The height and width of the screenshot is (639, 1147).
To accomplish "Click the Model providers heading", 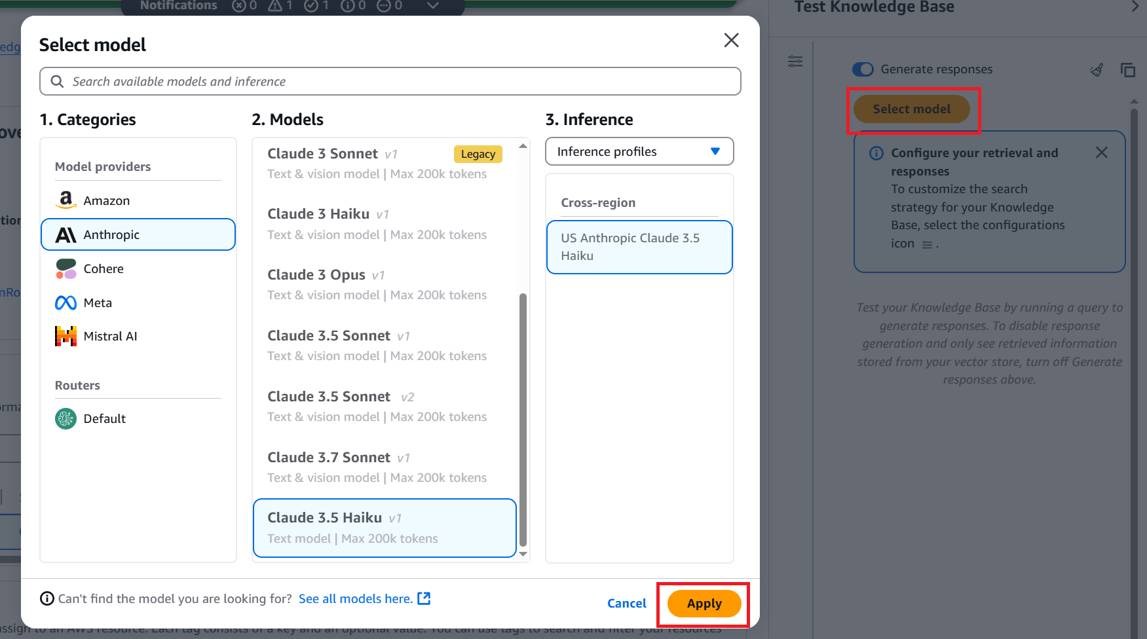I will (103, 166).
